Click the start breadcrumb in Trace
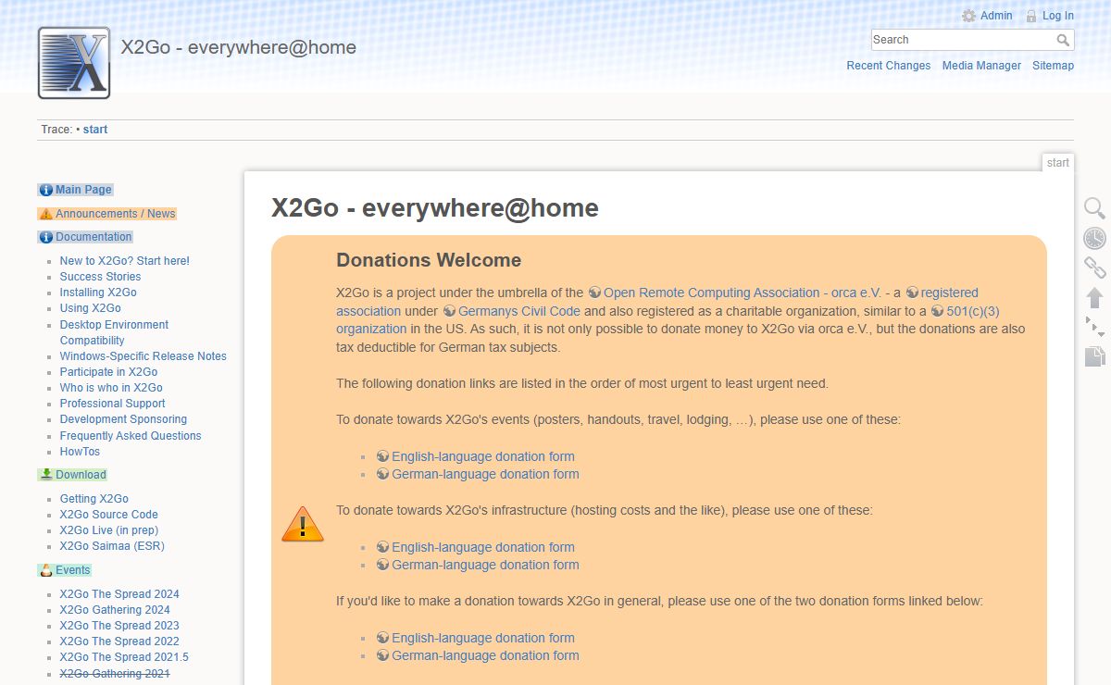 [x=95, y=130]
